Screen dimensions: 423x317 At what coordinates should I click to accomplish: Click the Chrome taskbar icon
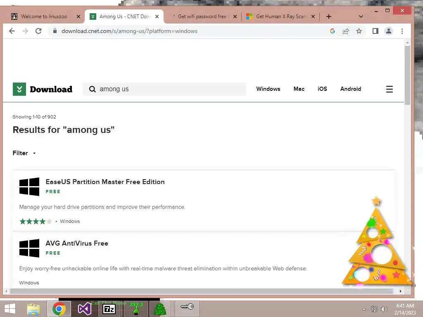pyautogui.click(x=59, y=309)
